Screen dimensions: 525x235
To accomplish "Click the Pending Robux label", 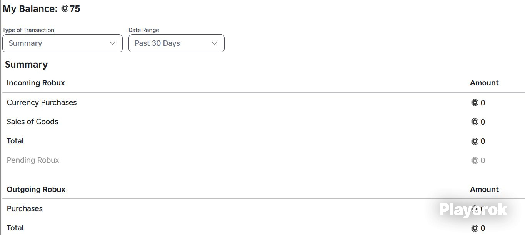I will (x=33, y=160).
